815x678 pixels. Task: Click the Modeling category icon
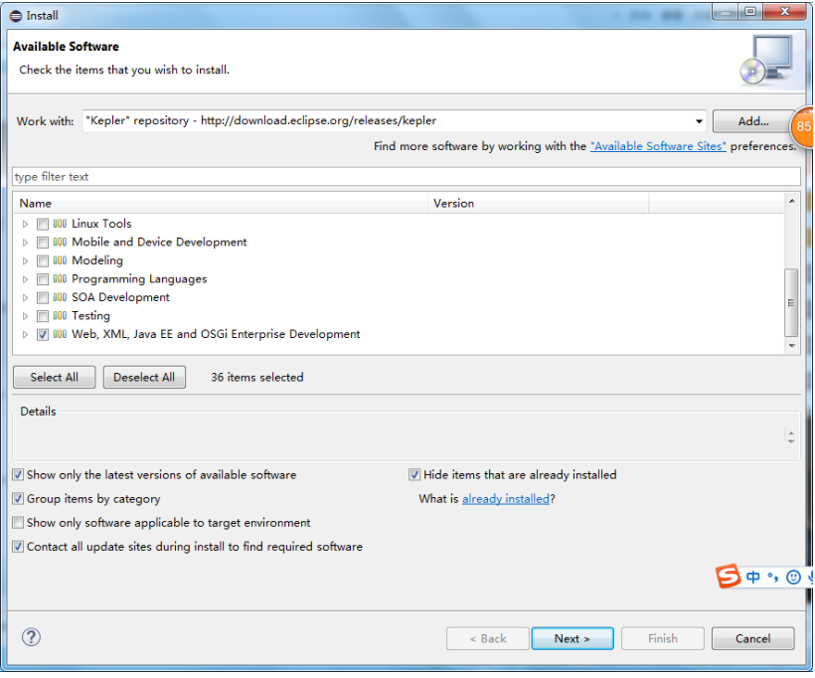[x=61, y=260]
